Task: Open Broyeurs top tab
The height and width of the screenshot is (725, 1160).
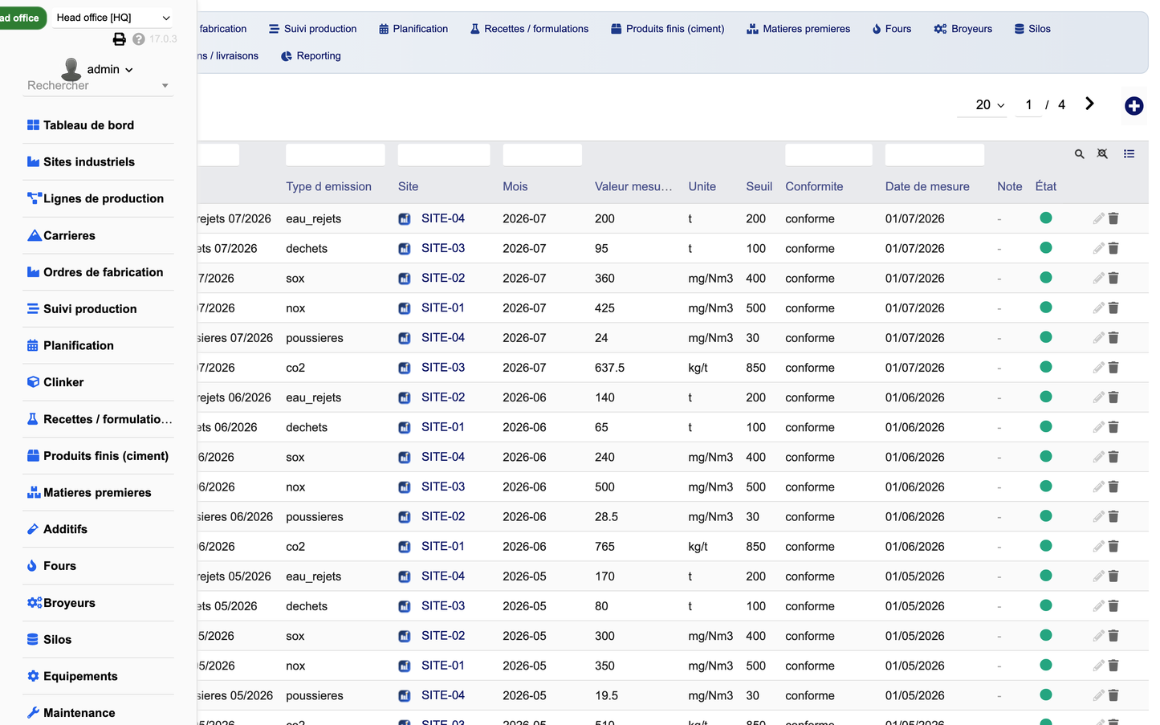Action: point(963,29)
